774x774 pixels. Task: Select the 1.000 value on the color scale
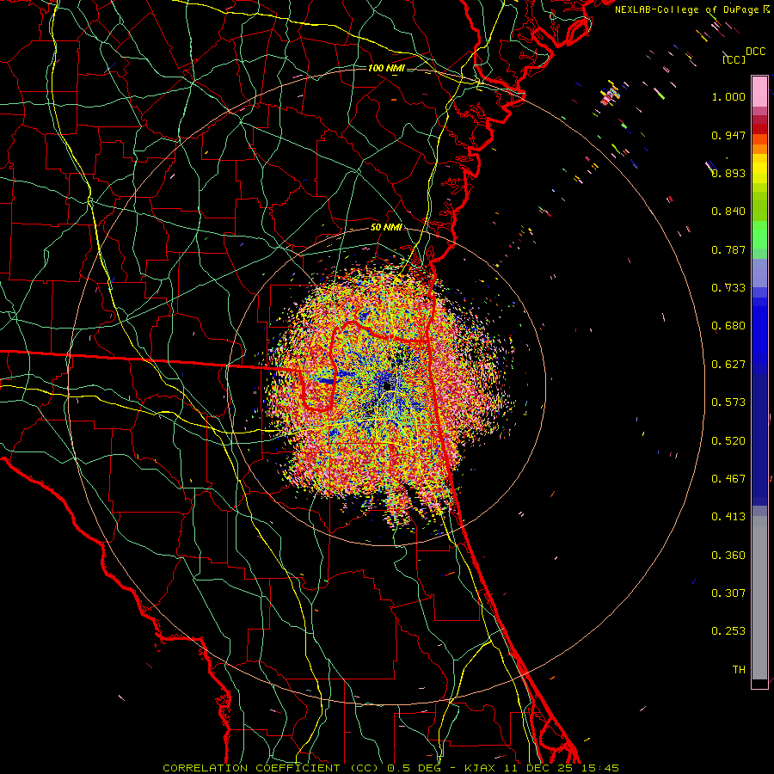[x=728, y=96]
